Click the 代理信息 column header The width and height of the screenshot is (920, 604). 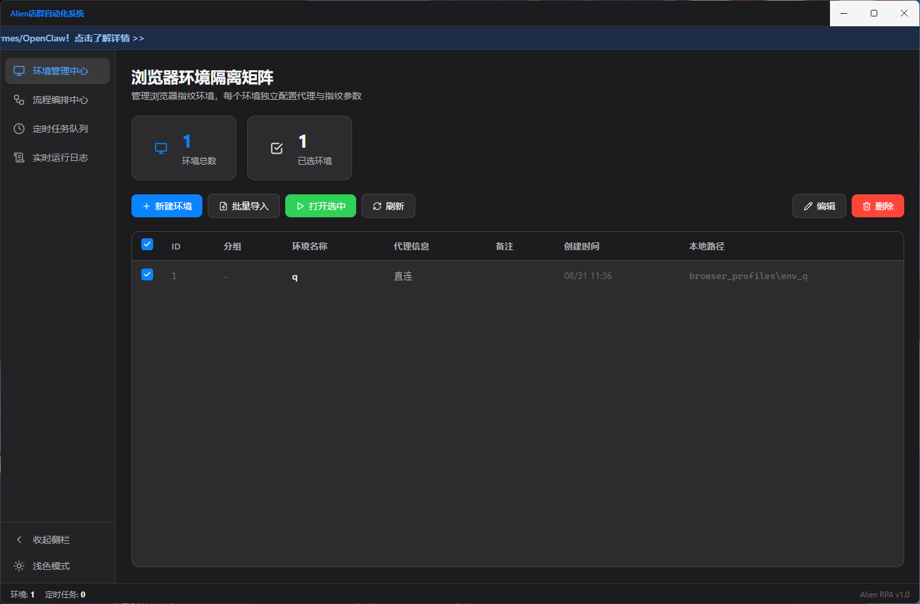coord(411,247)
